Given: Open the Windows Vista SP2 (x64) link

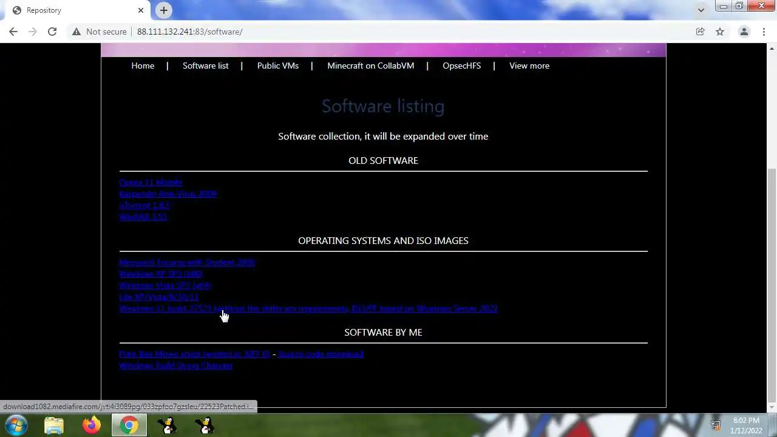Looking at the screenshot, I should tap(165, 285).
